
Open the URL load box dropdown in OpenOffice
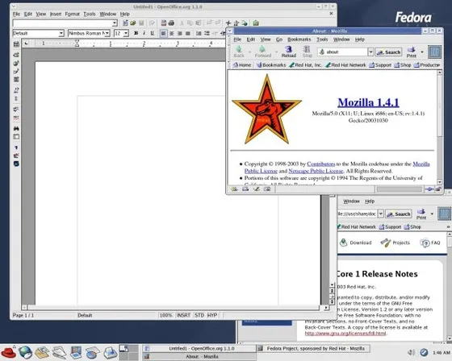[x=115, y=23]
